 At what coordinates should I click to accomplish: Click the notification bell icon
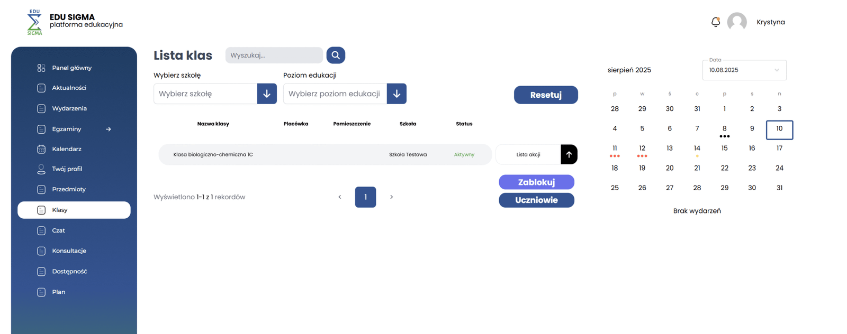[715, 22]
